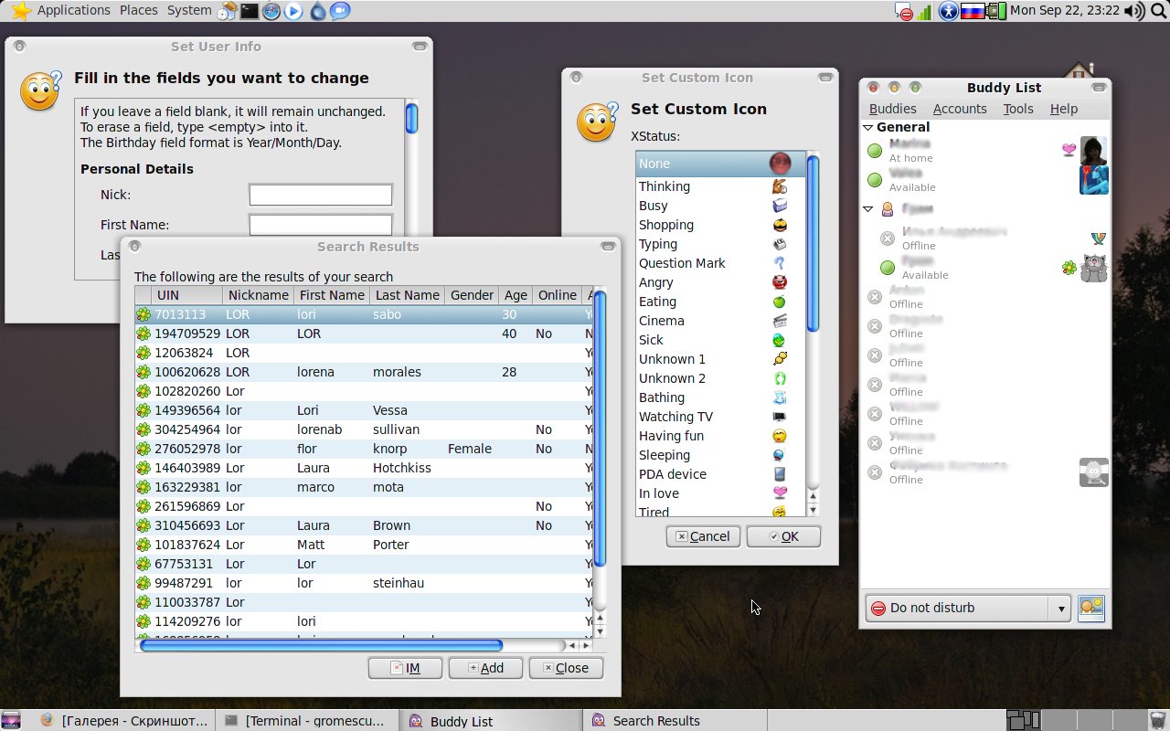1170x731 pixels.
Task: Switch keyboard layout via the Russian flag
Action: pos(973,11)
